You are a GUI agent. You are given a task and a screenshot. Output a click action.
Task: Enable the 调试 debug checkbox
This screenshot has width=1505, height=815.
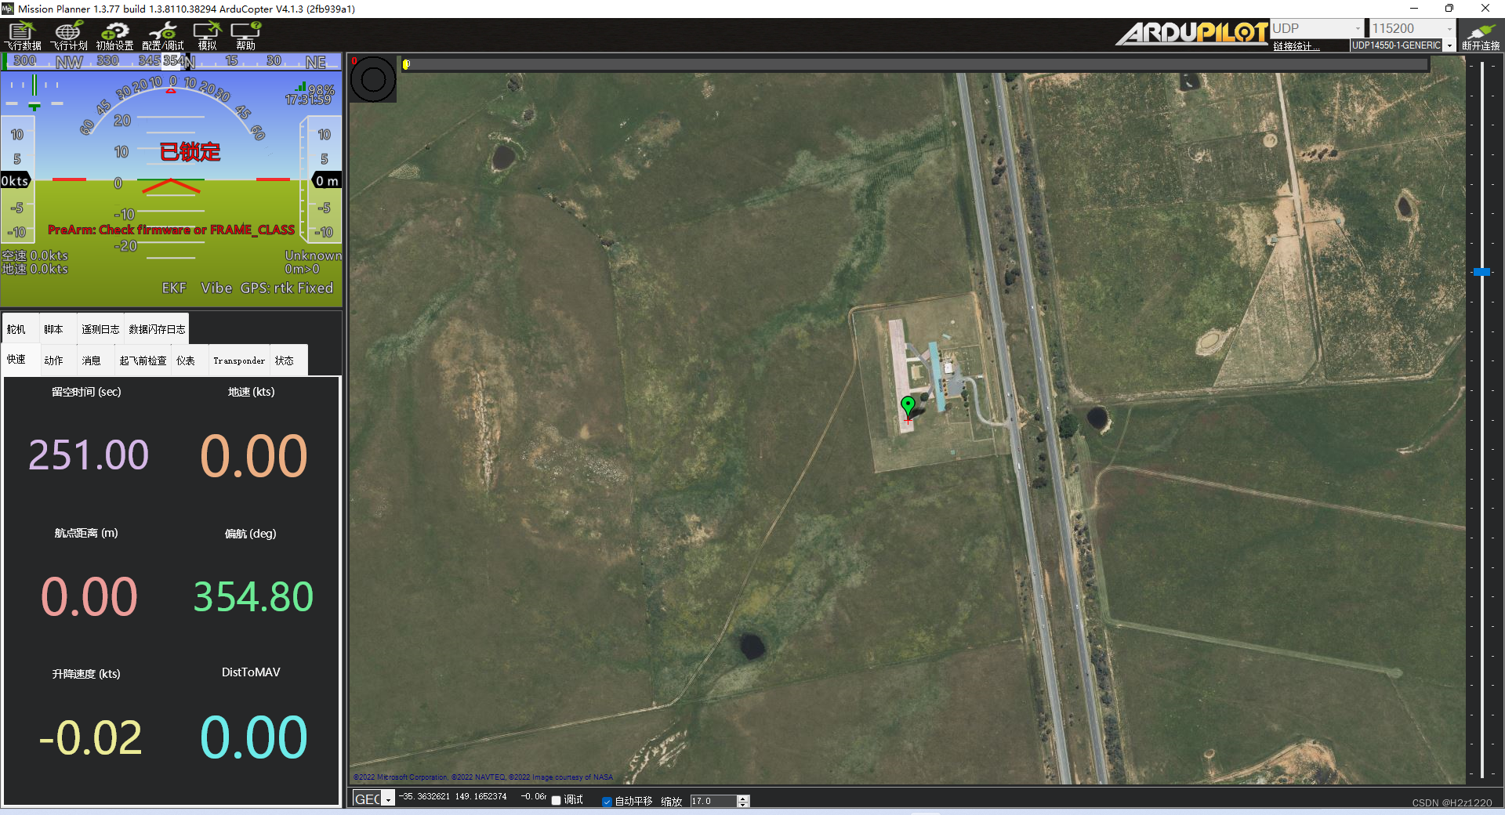(x=557, y=801)
